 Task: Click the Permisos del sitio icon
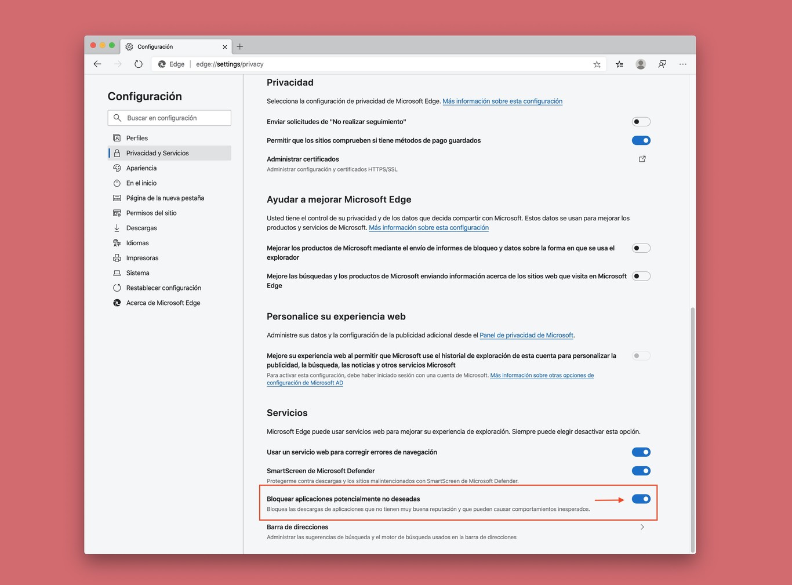pyautogui.click(x=117, y=213)
